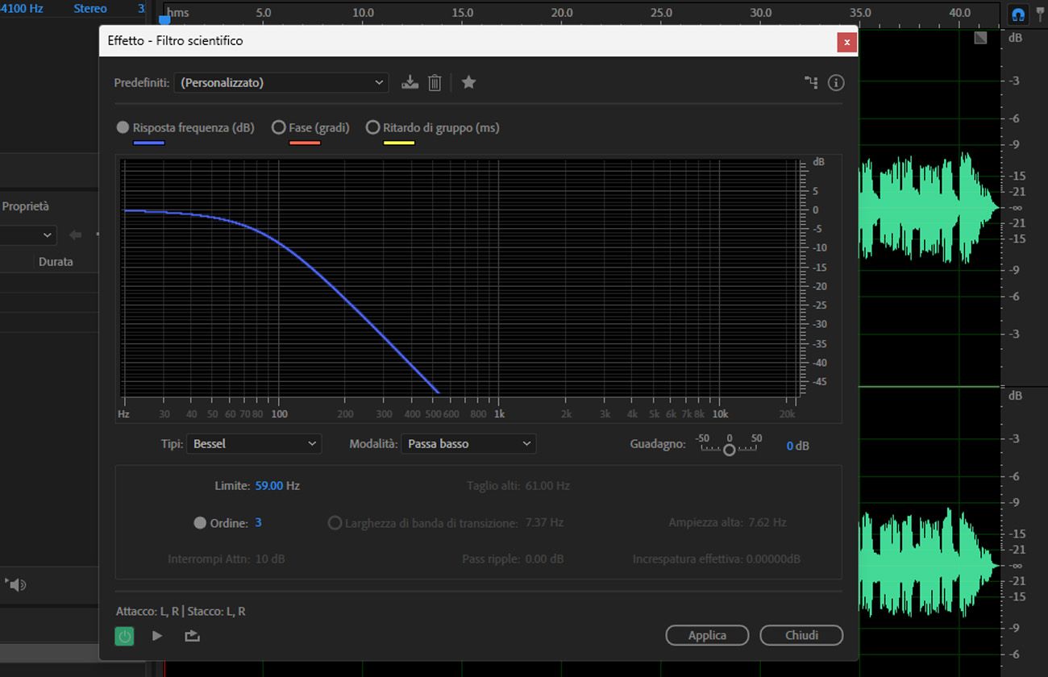The image size is (1048, 677).
Task: Mark the preset as favorite with the star
Action: coord(468,82)
